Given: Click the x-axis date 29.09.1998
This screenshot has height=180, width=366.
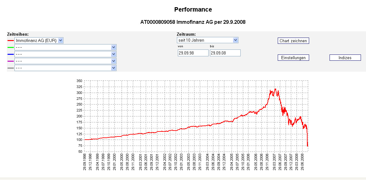Looking at the screenshot, I should (85, 162).
